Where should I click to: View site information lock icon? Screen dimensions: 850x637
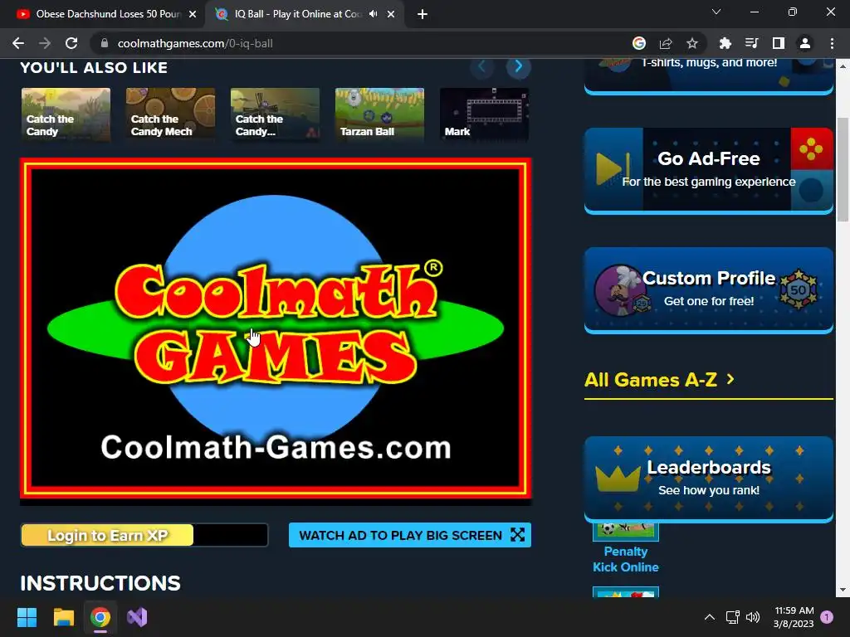105,43
